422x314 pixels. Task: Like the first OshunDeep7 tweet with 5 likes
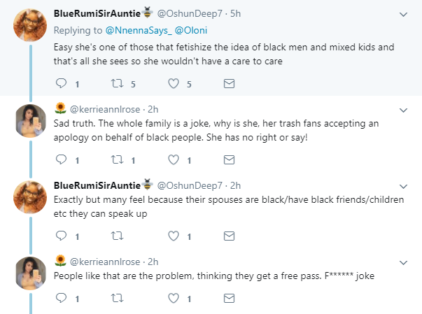[x=174, y=84]
